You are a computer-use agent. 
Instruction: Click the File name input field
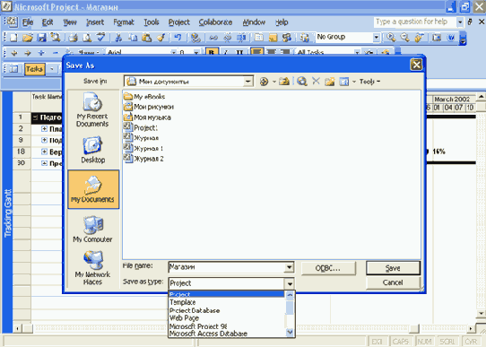point(227,267)
